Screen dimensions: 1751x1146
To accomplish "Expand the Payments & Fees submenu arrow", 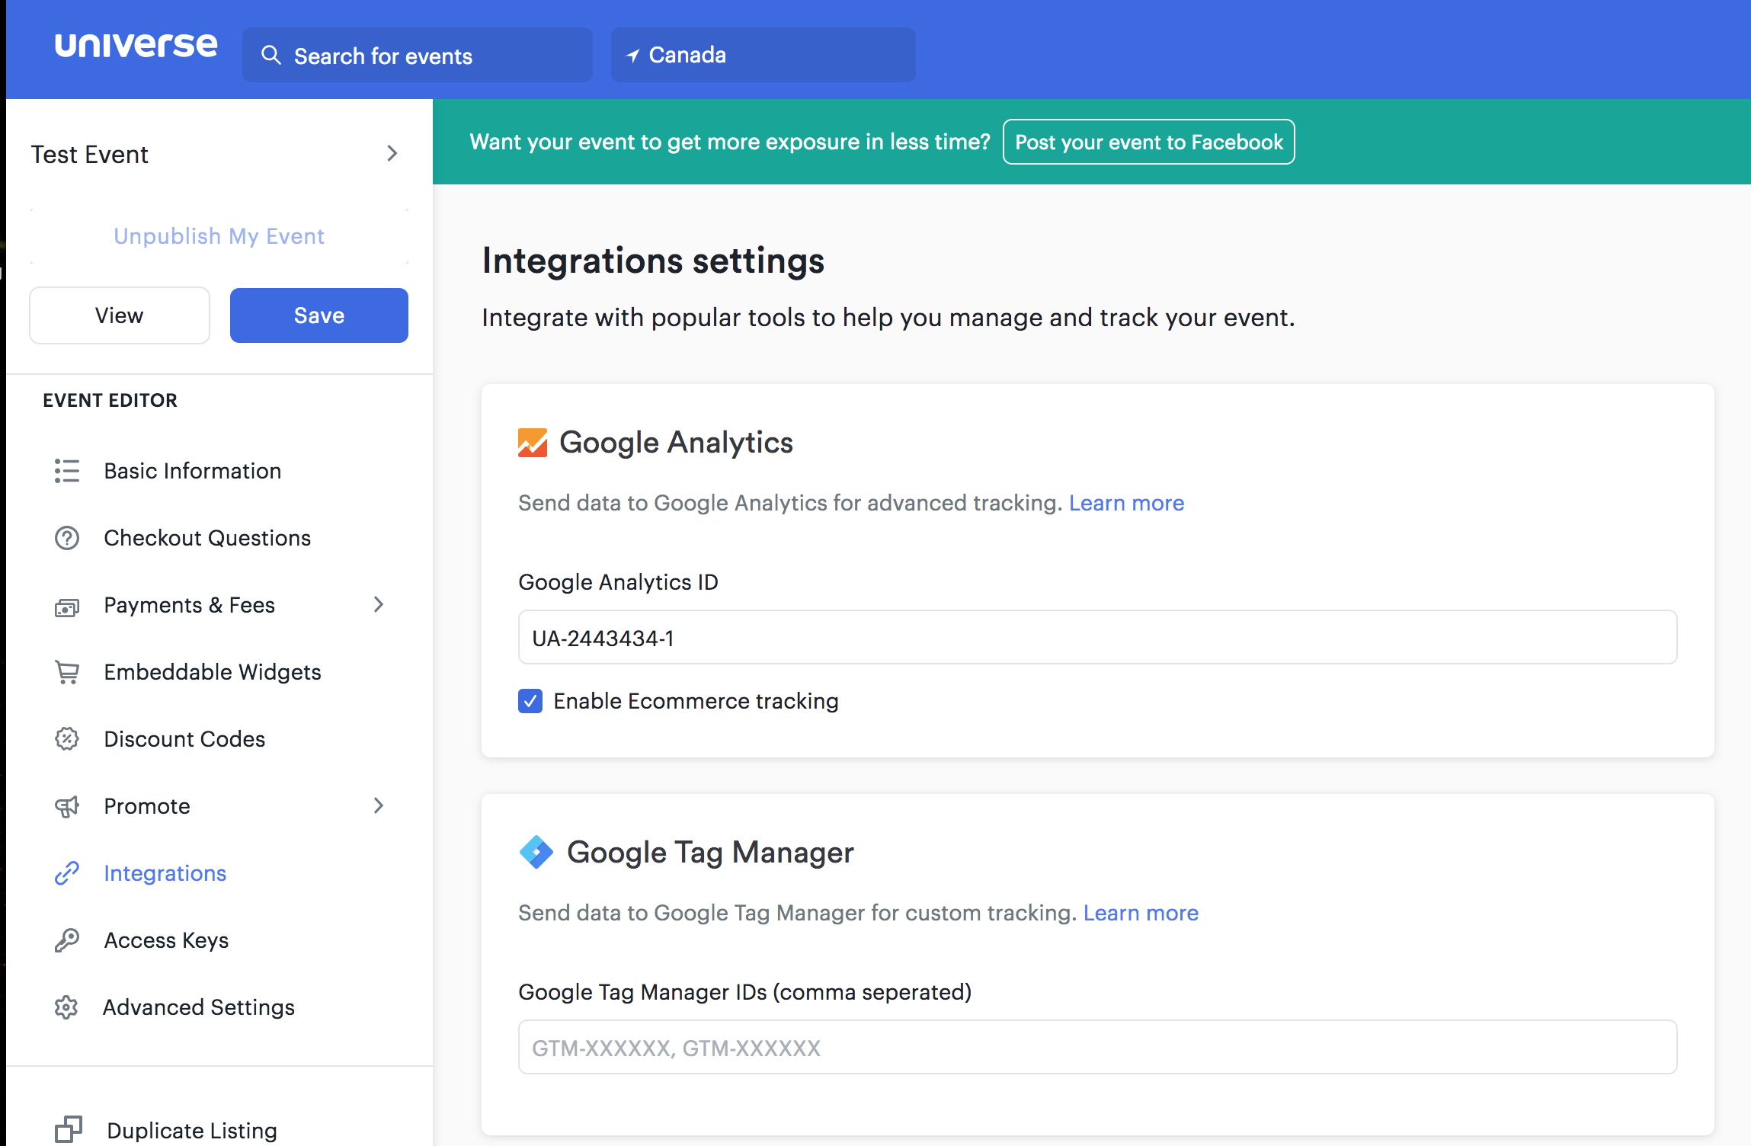I will [x=379, y=605].
